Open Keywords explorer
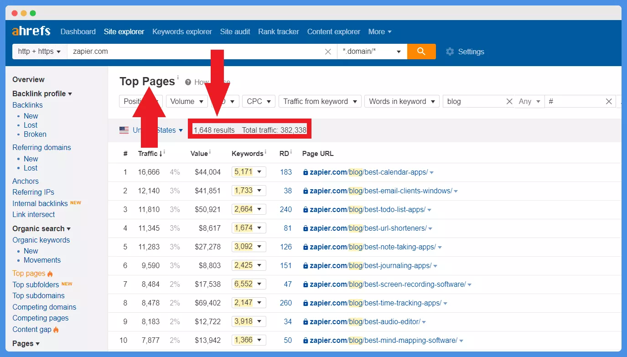Image resolution: width=627 pixels, height=357 pixels. click(182, 31)
